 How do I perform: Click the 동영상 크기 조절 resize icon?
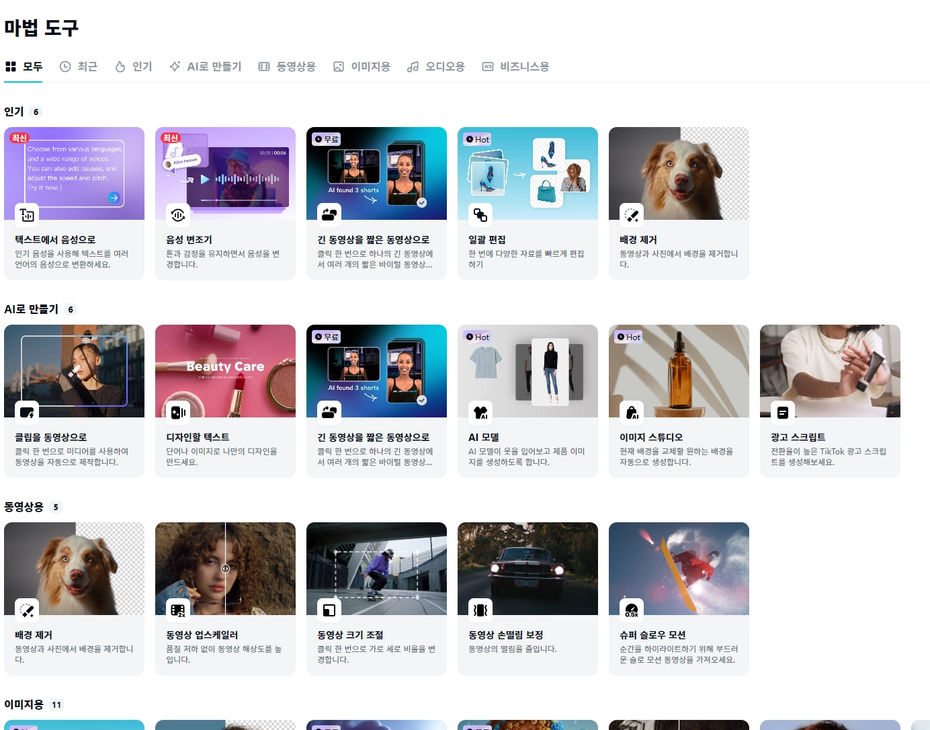329,610
